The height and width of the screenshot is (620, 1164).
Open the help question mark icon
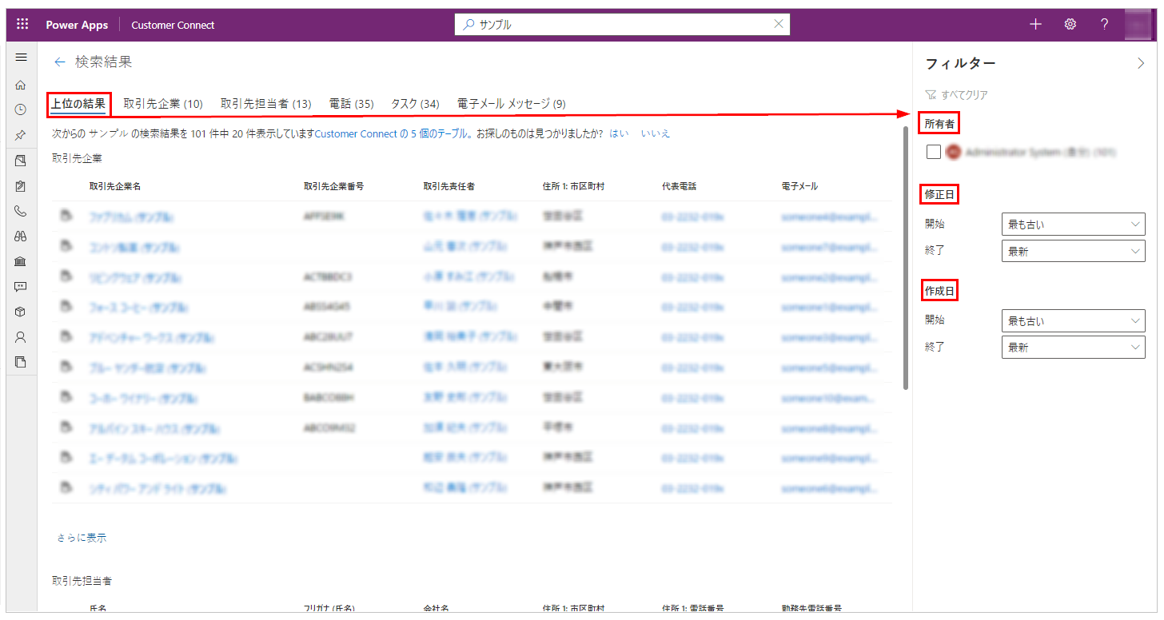click(1104, 24)
